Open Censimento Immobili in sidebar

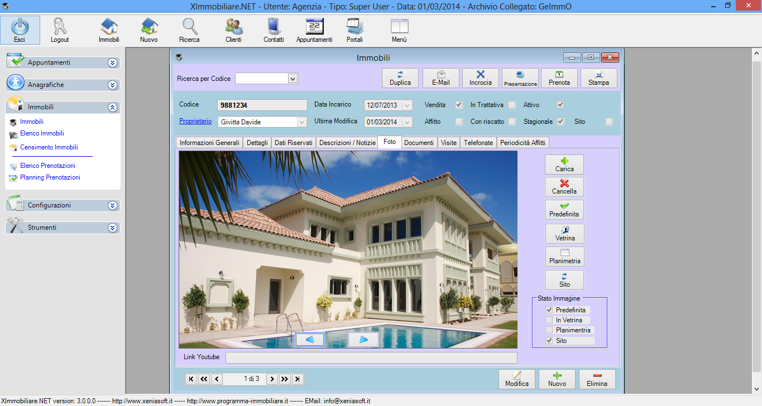(49, 147)
